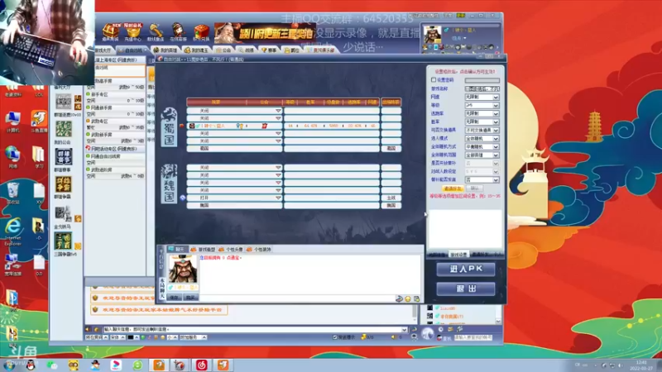662x372 pixels.
Task: Open the font dropdown in lobby chat toolbar
Action: [x=118, y=337]
